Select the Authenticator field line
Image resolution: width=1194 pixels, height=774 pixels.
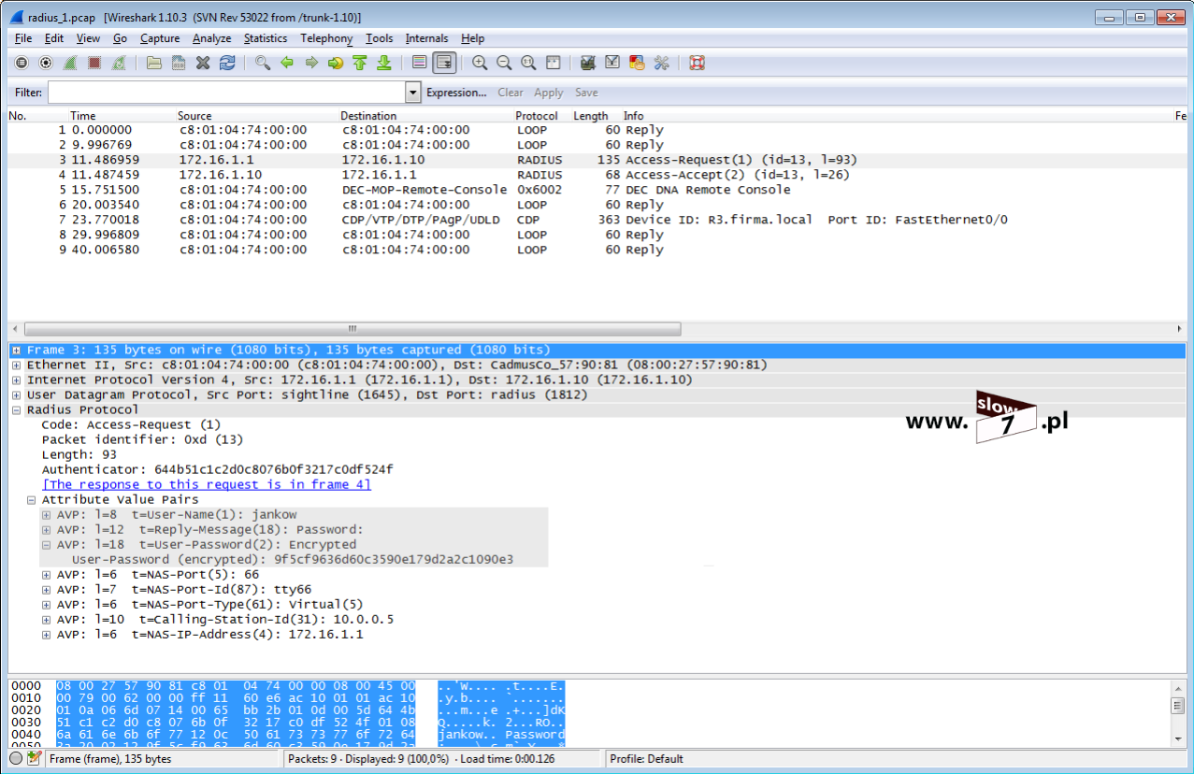tap(217, 469)
